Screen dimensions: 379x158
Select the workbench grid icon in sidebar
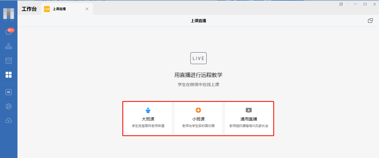[9, 75]
